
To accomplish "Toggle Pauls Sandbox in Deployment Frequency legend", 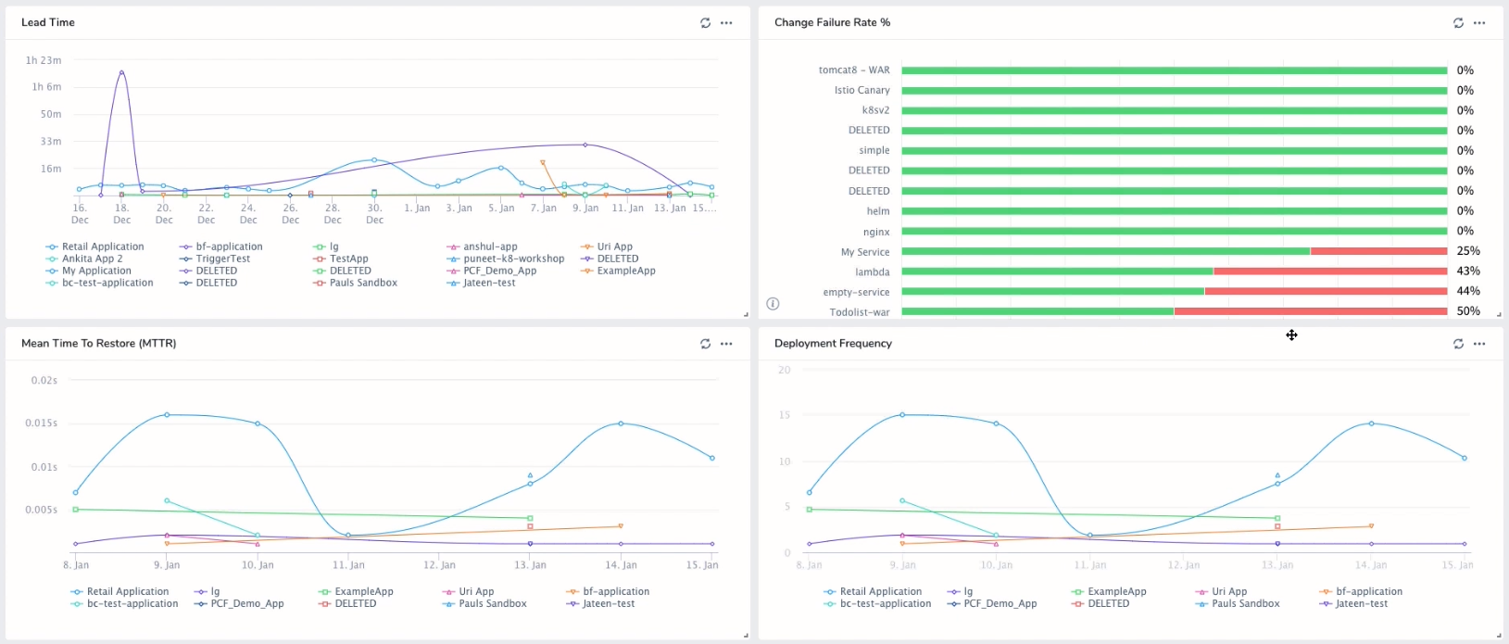I will 1238,603.
